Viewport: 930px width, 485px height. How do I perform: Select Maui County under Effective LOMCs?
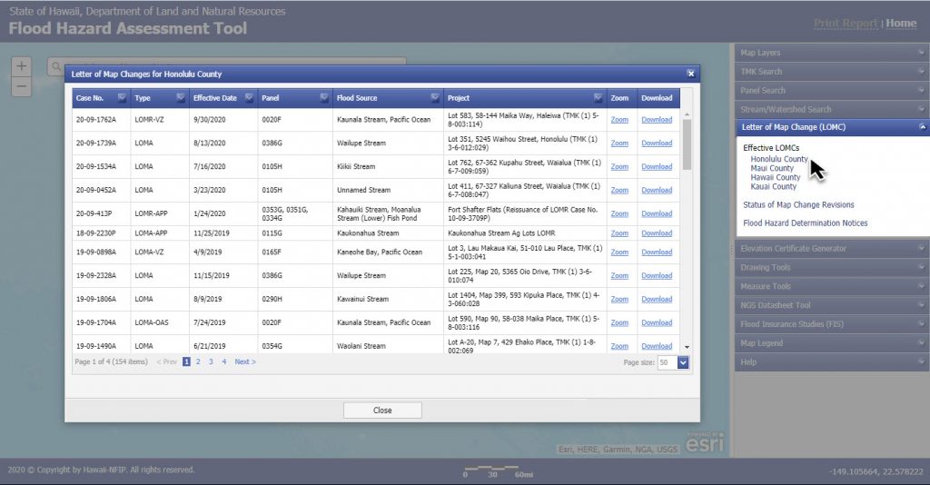pos(772,168)
